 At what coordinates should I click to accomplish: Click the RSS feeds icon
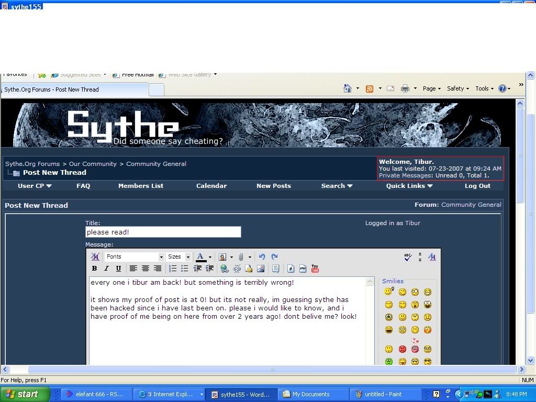[x=369, y=89]
